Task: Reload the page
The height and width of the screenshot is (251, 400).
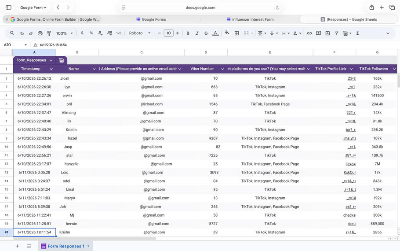Action: tap(277, 7)
